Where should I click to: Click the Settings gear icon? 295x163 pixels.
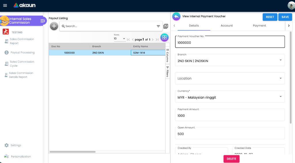[x=7, y=145]
